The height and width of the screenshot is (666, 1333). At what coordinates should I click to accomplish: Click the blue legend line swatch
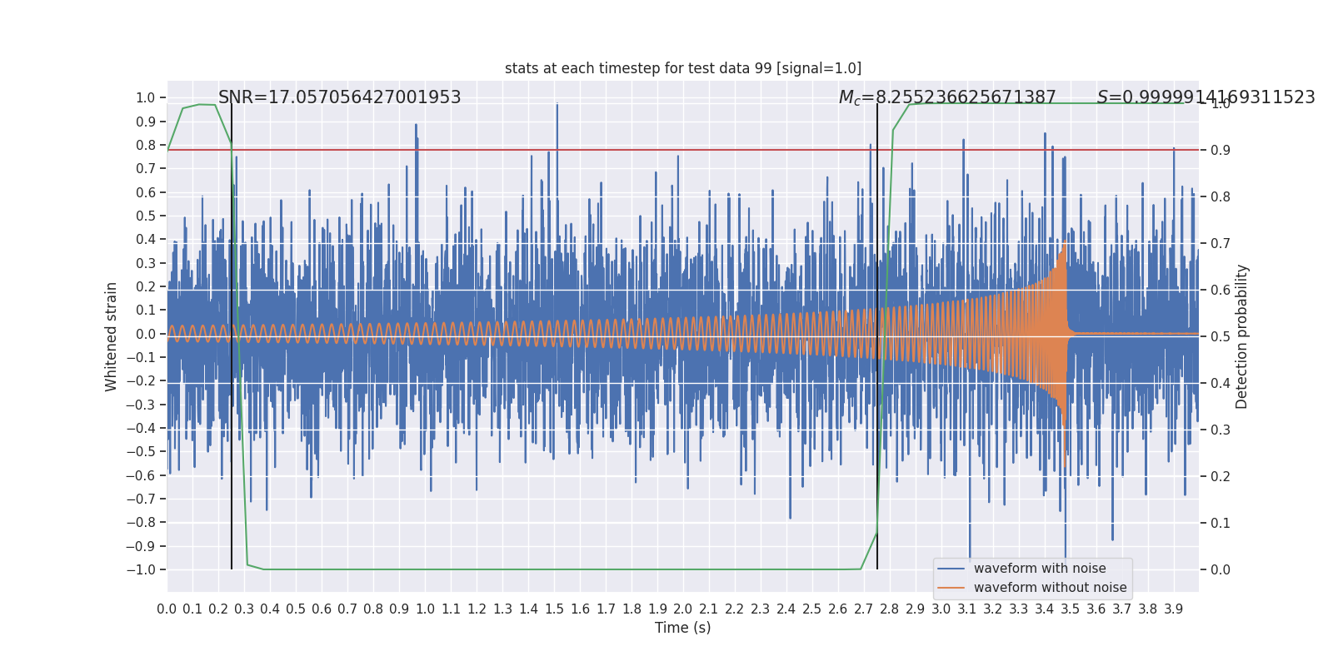pyautogui.click(x=951, y=569)
